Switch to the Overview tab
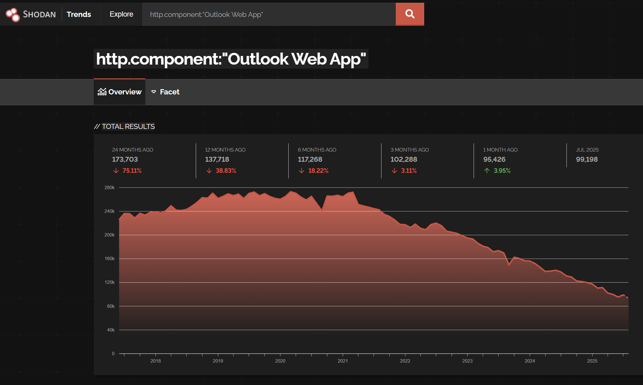Image resolution: width=643 pixels, height=385 pixels. tap(125, 92)
